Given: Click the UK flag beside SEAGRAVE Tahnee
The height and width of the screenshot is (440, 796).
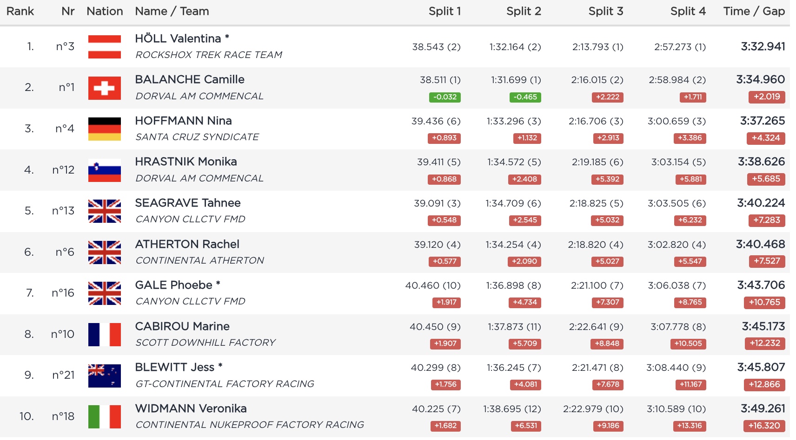Looking at the screenshot, I should [104, 211].
